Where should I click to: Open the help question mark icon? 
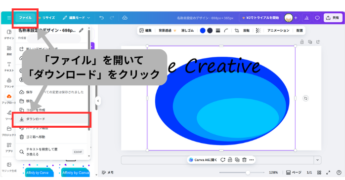(x=339, y=173)
